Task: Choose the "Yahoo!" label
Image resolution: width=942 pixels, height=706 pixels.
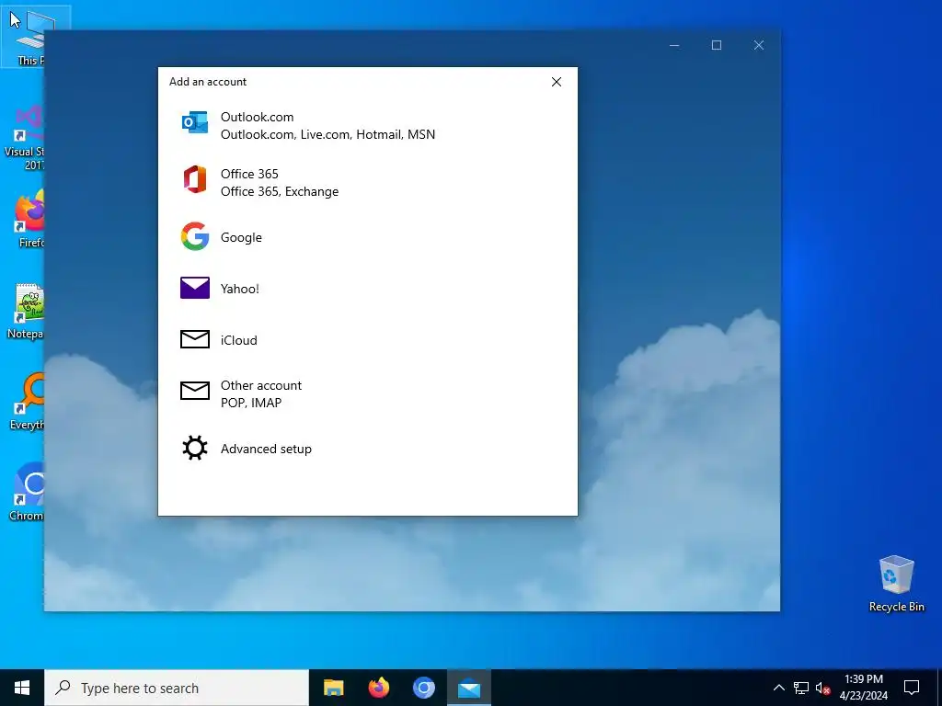Action: (240, 289)
